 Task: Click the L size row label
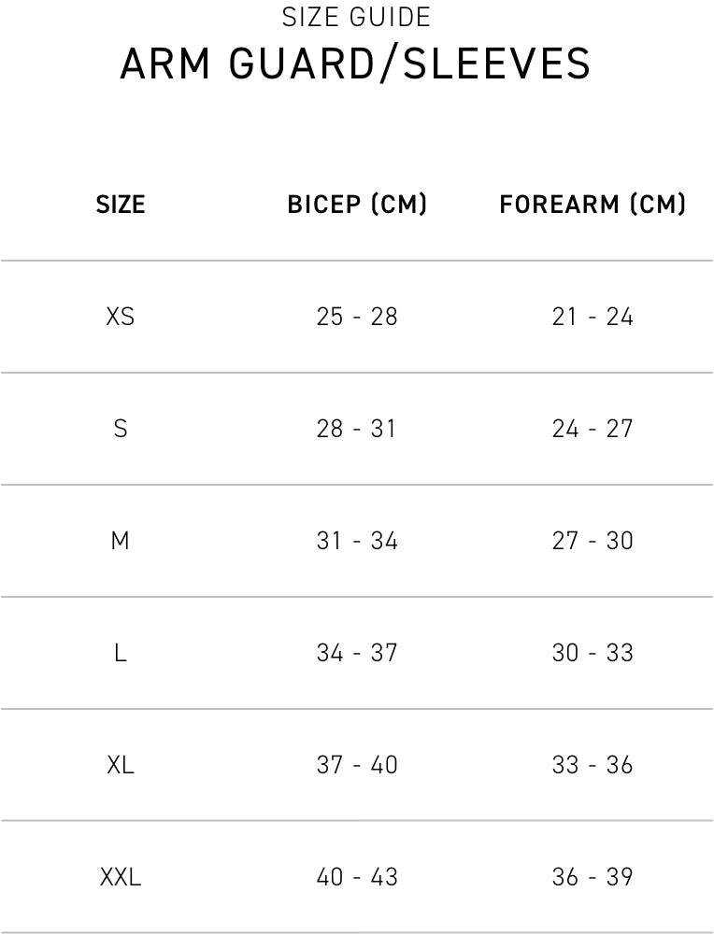pyautogui.click(x=121, y=653)
